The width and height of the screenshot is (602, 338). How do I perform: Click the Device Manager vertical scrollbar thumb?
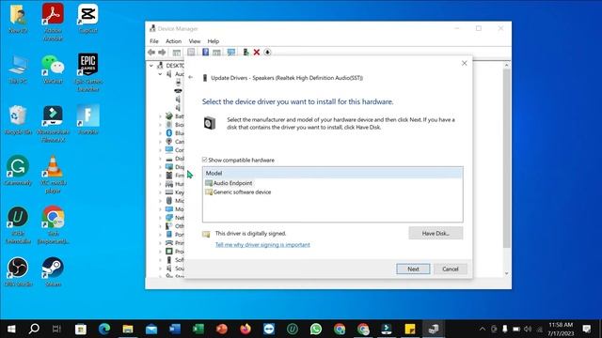coord(506,158)
